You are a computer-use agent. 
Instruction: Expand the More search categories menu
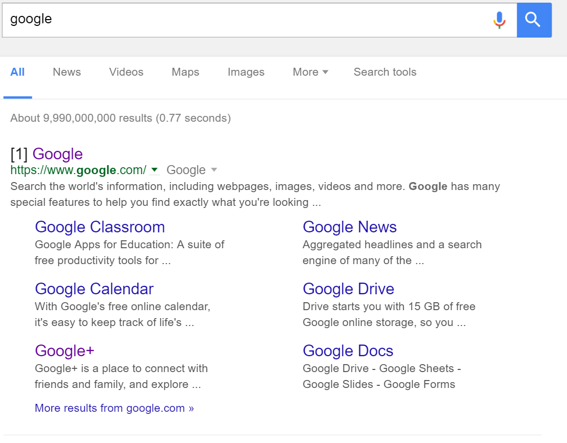310,72
